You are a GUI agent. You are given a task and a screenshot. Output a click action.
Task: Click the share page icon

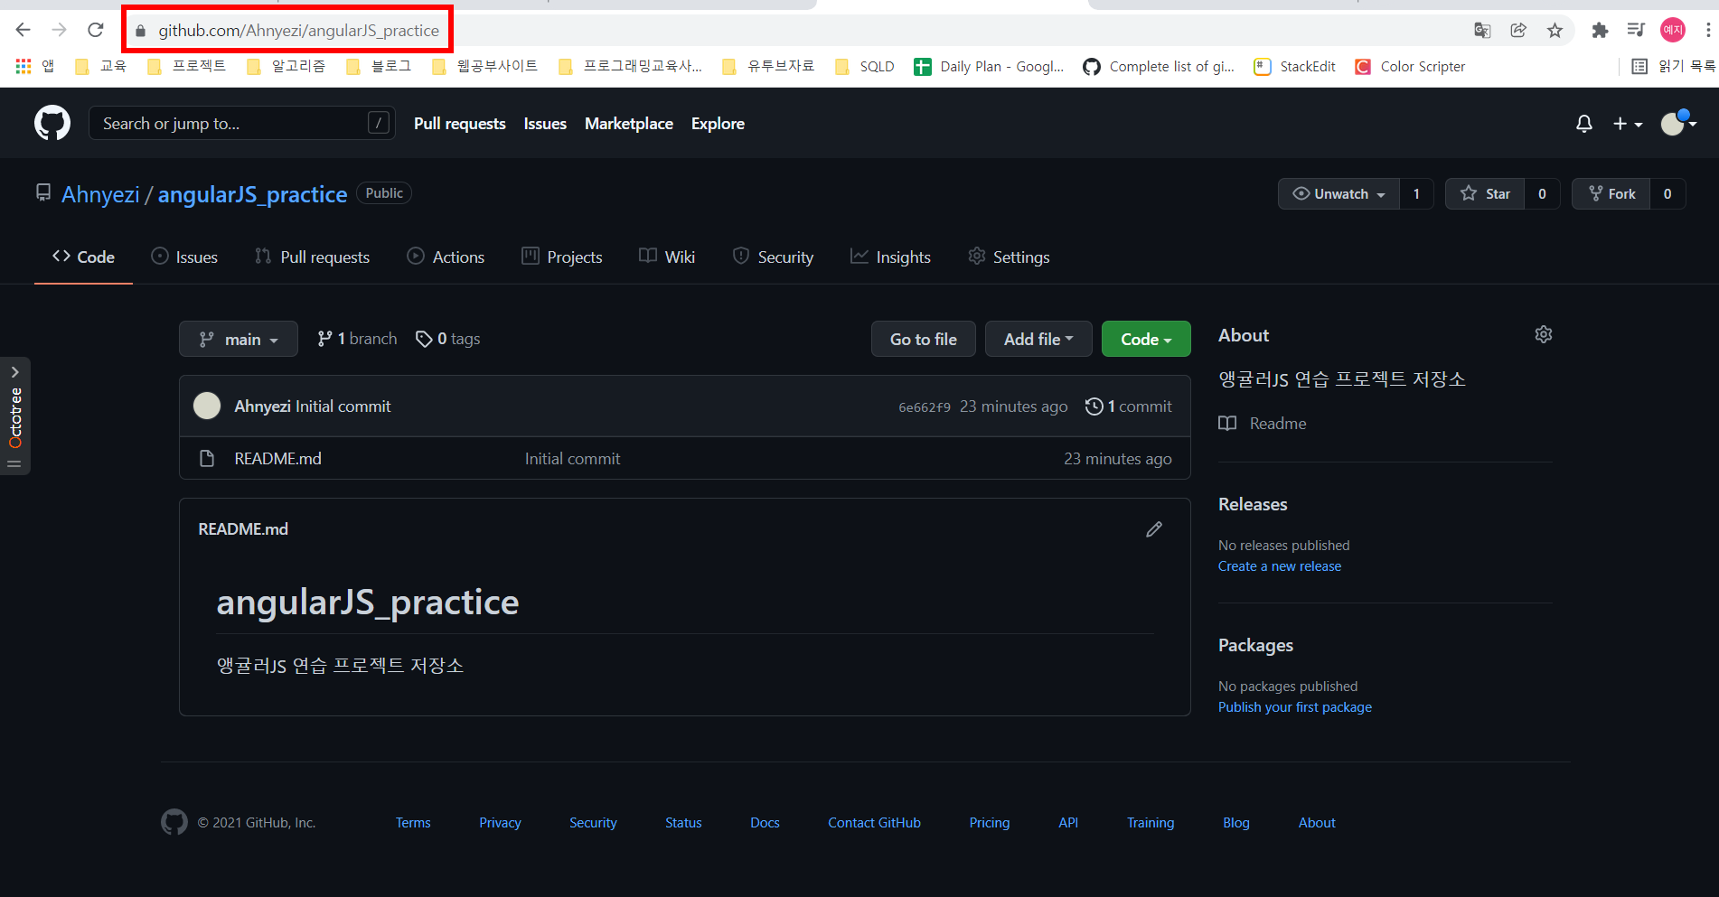tap(1518, 31)
